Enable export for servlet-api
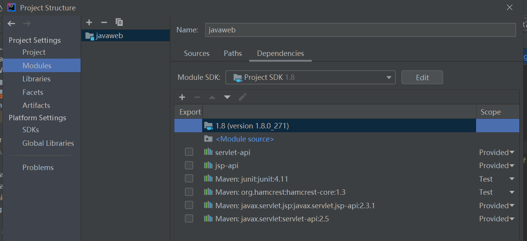Viewport: 527px width, 241px height. point(189,152)
